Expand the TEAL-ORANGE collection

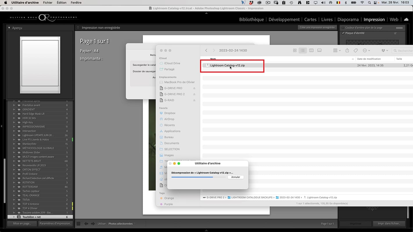point(14,195)
